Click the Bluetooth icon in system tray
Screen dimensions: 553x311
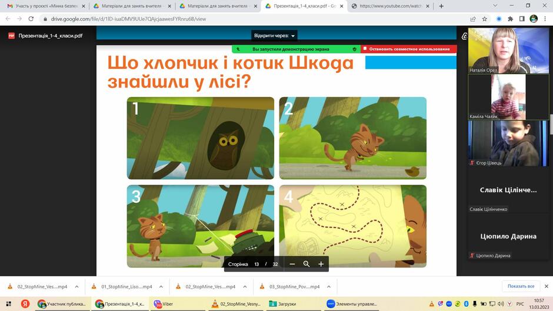466,303
